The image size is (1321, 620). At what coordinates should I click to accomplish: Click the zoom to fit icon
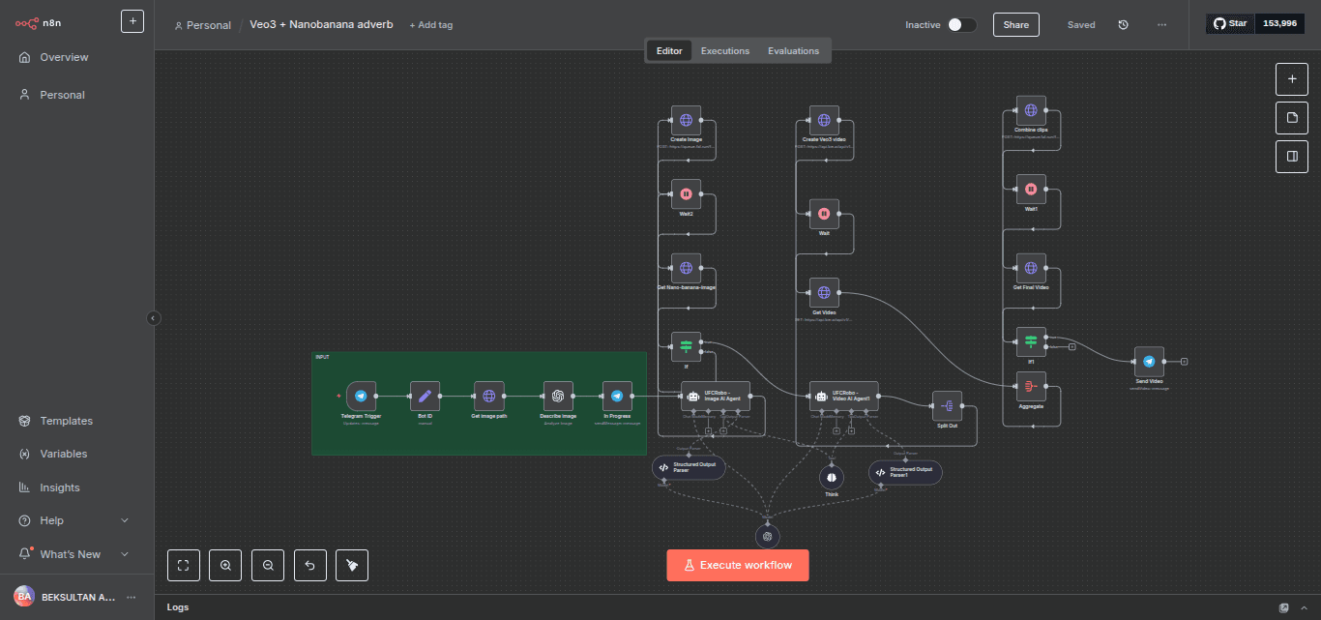tap(184, 565)
